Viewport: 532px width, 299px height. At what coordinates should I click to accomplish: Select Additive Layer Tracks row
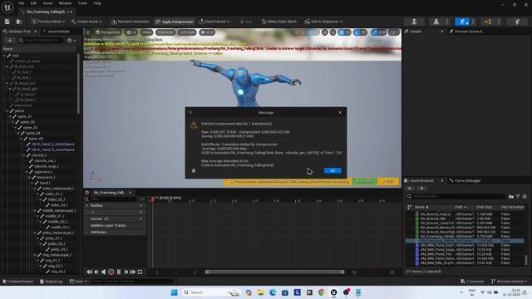[x=115, y=225]
